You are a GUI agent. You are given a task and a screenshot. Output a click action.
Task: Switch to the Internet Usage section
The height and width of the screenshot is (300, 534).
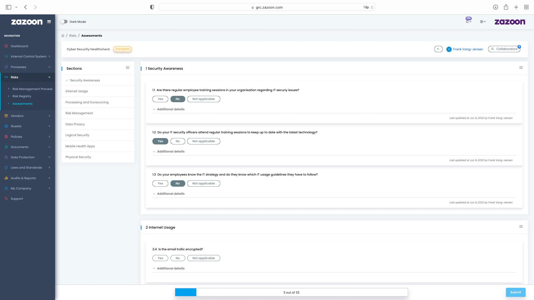click(x=76, y=91)
